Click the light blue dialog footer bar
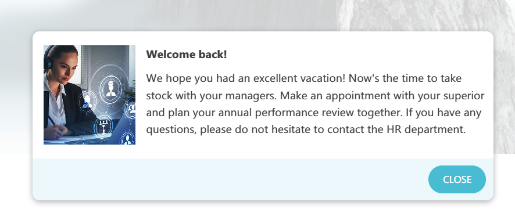This screenshot has height=216, width=515. click(263, 179)
